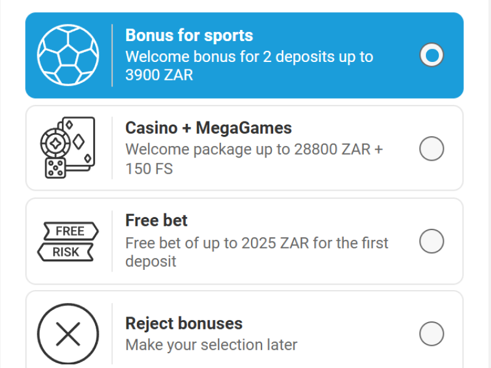The image size is (491, 368).
Task: Click the Casino + MegaGames heading
Action: (x=209, y=128)
